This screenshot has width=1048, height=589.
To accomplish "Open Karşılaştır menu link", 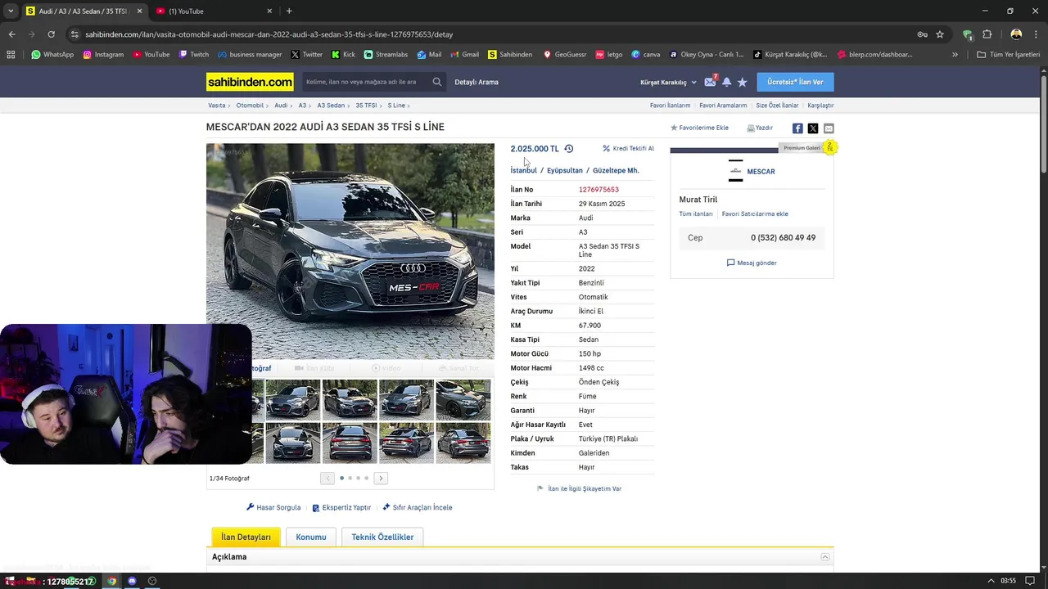I will tap(820, 106).
